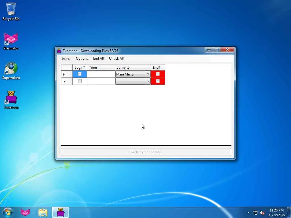Image resolution: width=291 pixels, height=218 pixels.
Task: Tick the Login? checkbox in new row
Action: tap(80, 81)
